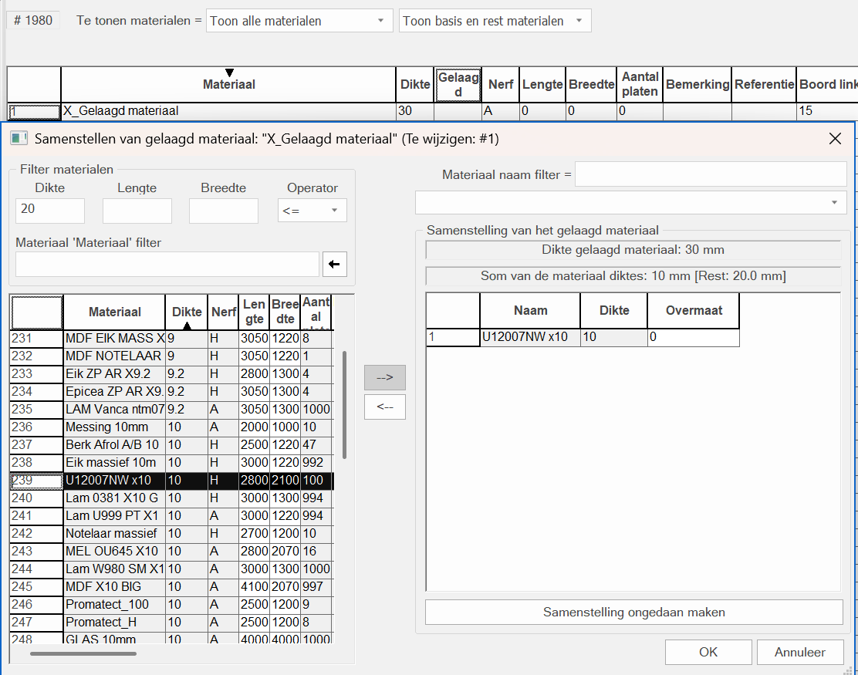Click 'Samenstelling ongedaan maken'

pyautogui.click(x=633, y=613)
